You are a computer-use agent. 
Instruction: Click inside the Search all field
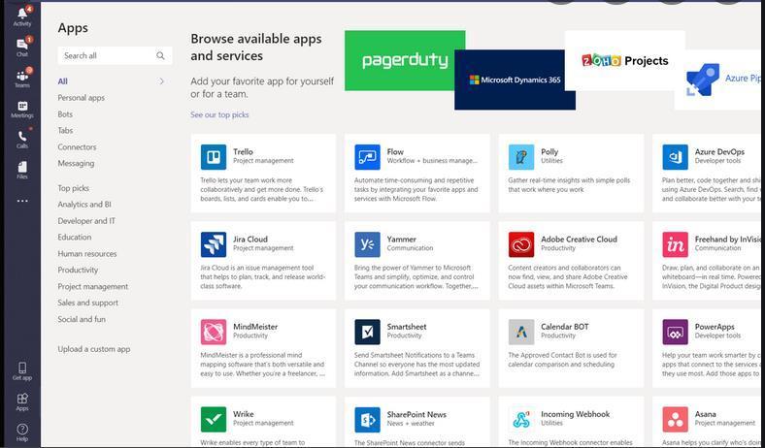pos(115,55)
